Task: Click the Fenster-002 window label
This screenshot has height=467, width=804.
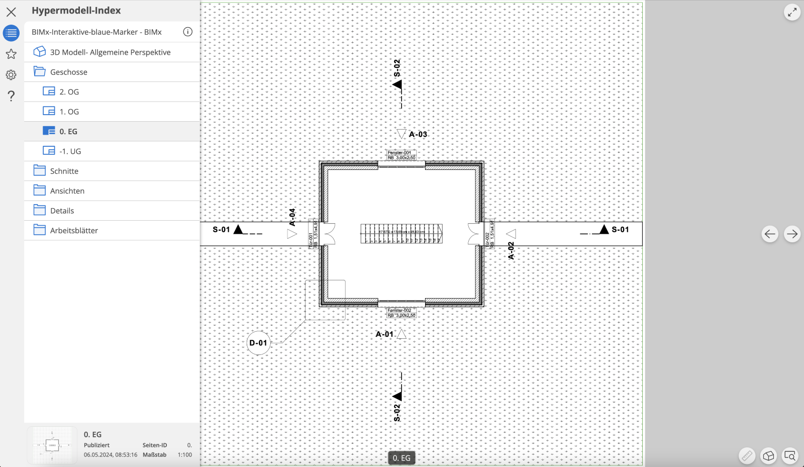Action: click(x=401, y=313)
